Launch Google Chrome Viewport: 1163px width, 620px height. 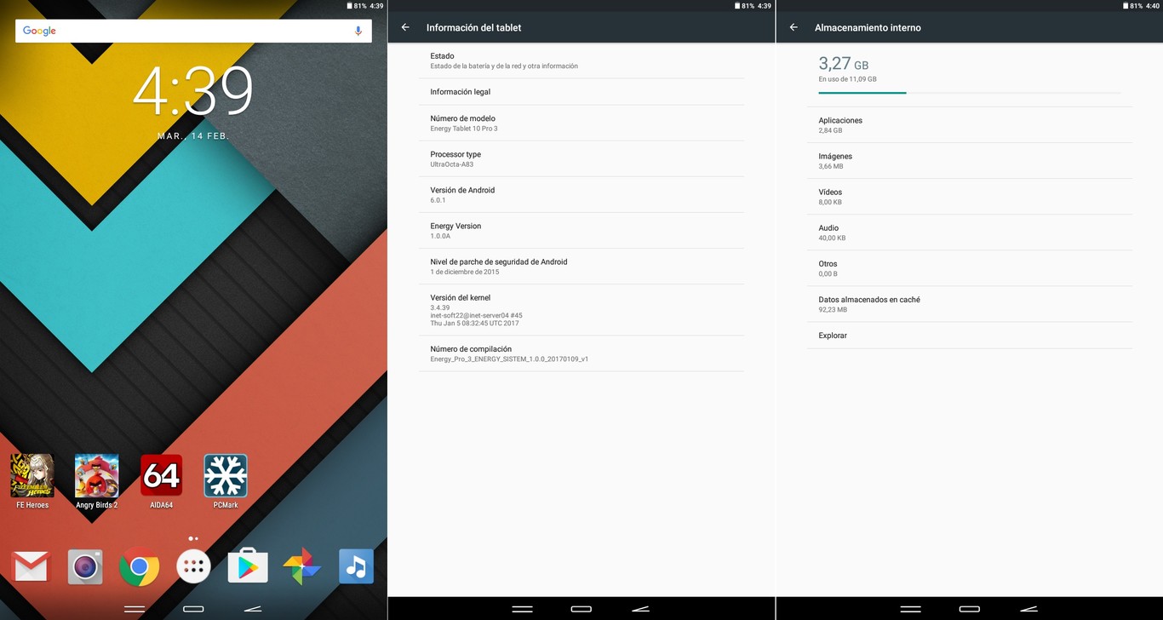139,565
